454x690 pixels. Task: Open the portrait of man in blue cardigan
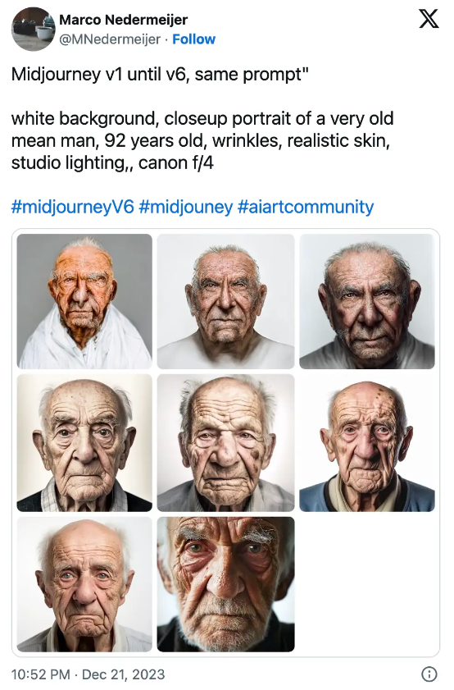367,443
